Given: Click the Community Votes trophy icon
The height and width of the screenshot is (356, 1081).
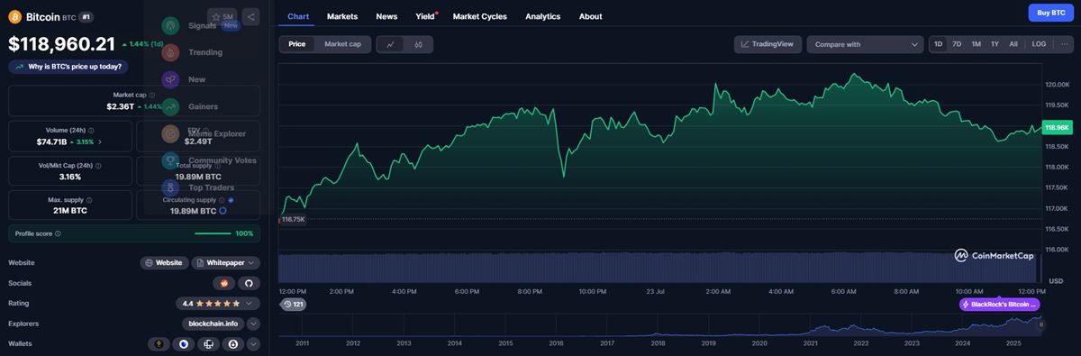Looking at the screenshot, I should tap(171, 160).
